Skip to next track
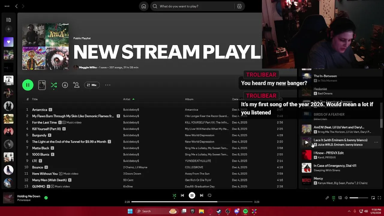Image resolution: width=384 pixels, height=216 pixels. pos(202,195)
